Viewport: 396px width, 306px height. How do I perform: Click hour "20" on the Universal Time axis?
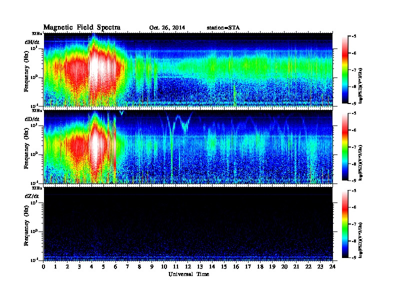click(x=284, y=266)
